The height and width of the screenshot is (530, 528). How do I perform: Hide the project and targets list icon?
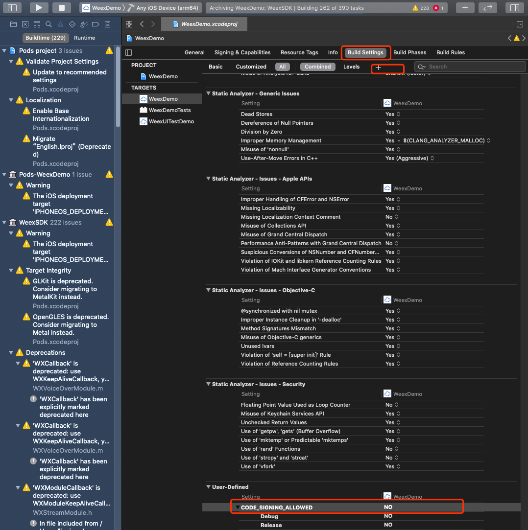coord(128,52)
